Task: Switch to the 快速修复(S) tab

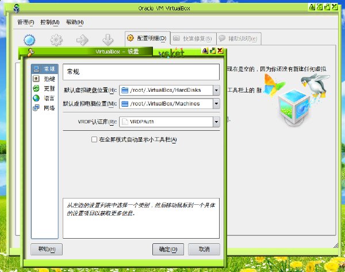Action: tap(193, 38)
